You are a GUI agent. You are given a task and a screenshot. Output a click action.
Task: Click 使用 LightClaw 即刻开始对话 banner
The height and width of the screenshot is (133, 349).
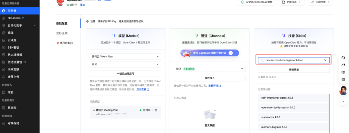[209, 53]
